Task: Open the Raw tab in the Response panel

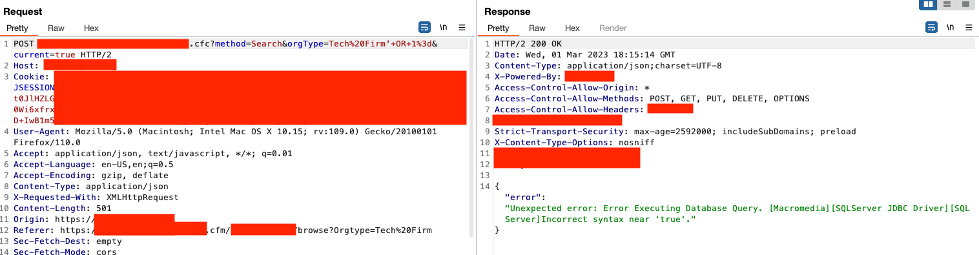Action: tap(537, 28)
